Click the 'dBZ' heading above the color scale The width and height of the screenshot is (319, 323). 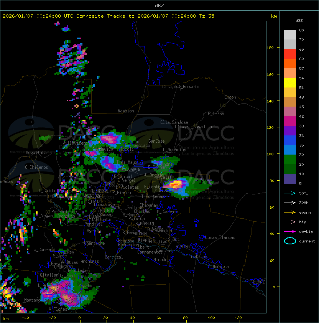pos(299,21)
